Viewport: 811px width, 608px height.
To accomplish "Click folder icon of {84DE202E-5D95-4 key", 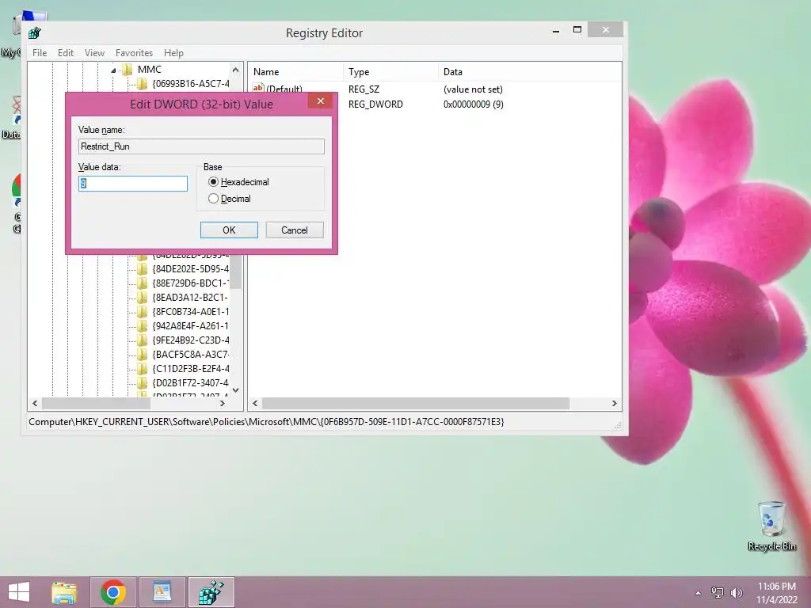I will coord(142,269).
